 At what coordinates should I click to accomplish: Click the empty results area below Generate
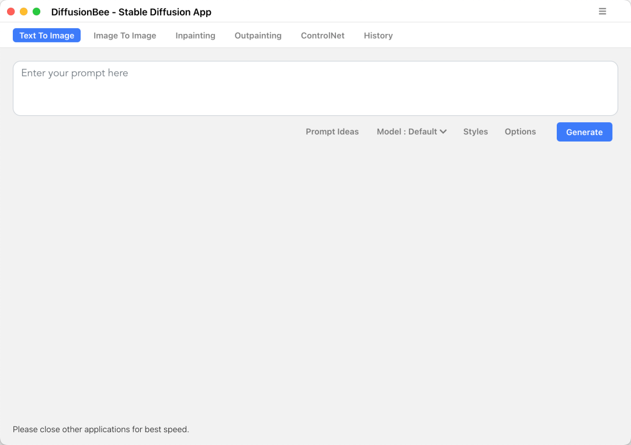coord(315,275)
